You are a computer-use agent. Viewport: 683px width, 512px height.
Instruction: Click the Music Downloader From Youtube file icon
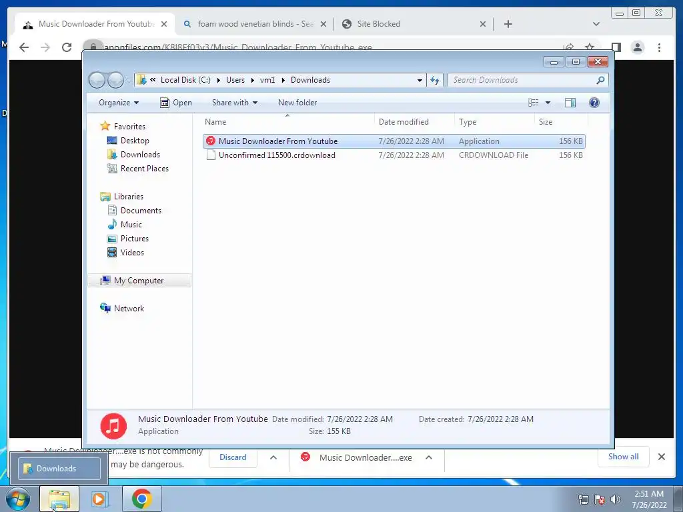pyautogui.click(x=211, y=141)
